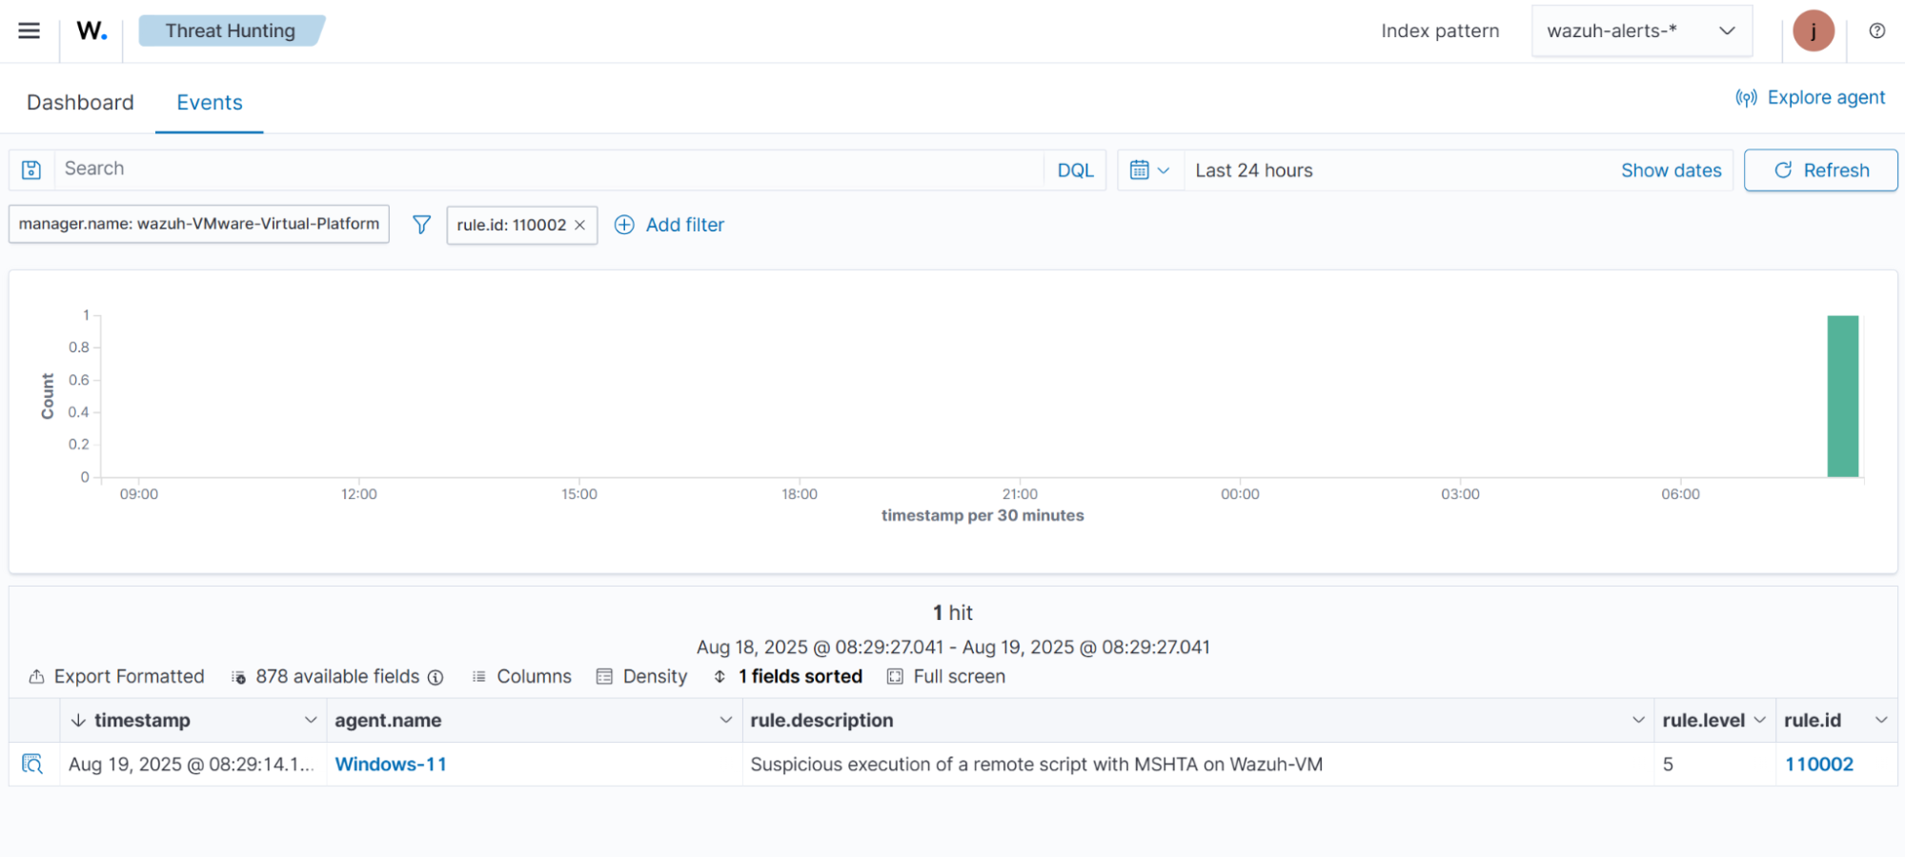
Task: Click the Refresh button
Action: (1820, 170)
